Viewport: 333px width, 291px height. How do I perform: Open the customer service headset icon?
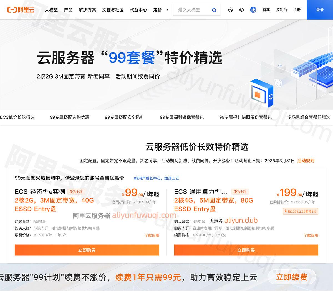click(x=241, y=10)
